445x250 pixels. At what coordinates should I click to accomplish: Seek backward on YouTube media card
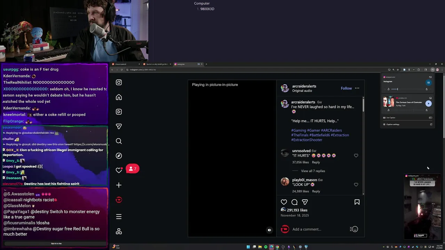pyautogui.click(x=388, y=110)
